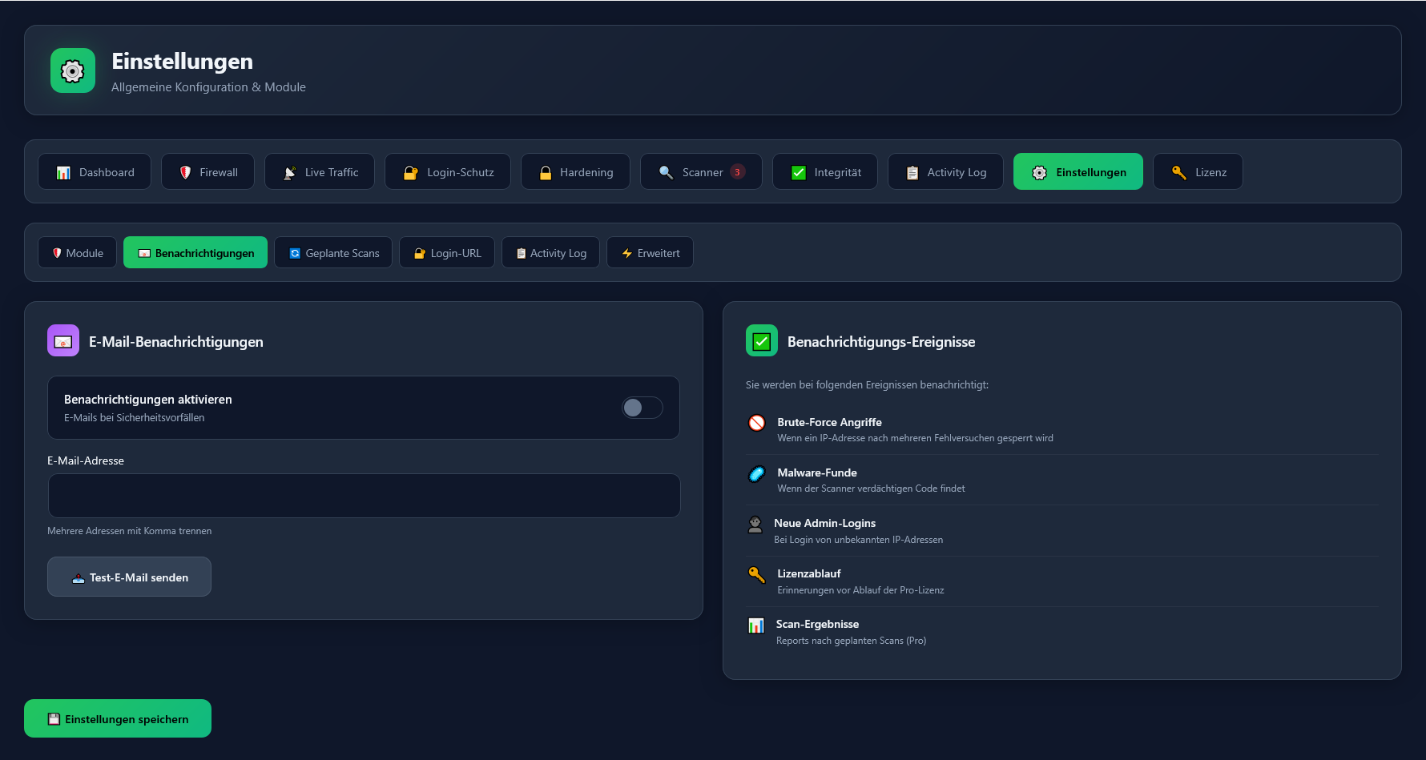1426x760 pixels.
Task: Focus the E-Mail-Adresse input field
Action: point(364,496)
